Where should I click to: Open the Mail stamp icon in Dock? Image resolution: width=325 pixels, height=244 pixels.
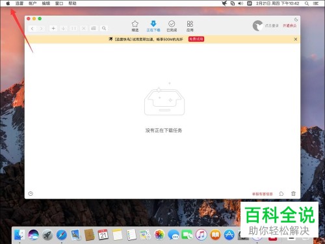tap(75, 234)
